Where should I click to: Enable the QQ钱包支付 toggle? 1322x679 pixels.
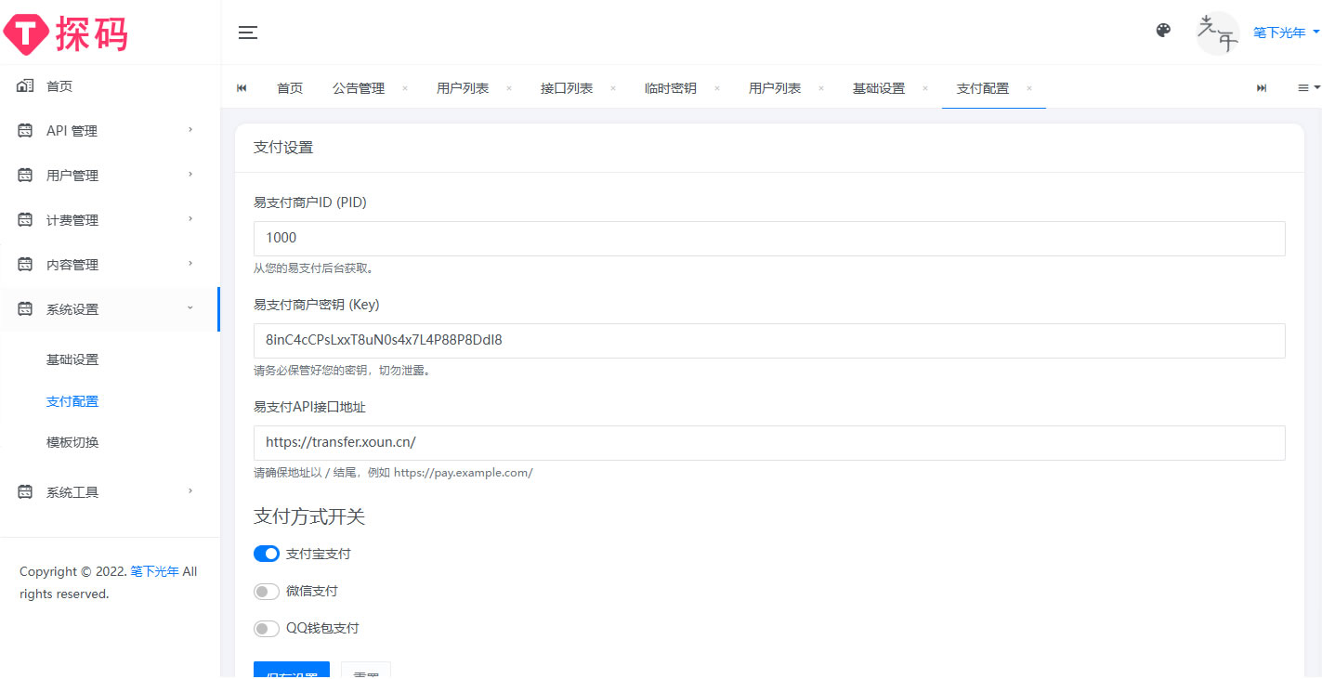point(267,629)
